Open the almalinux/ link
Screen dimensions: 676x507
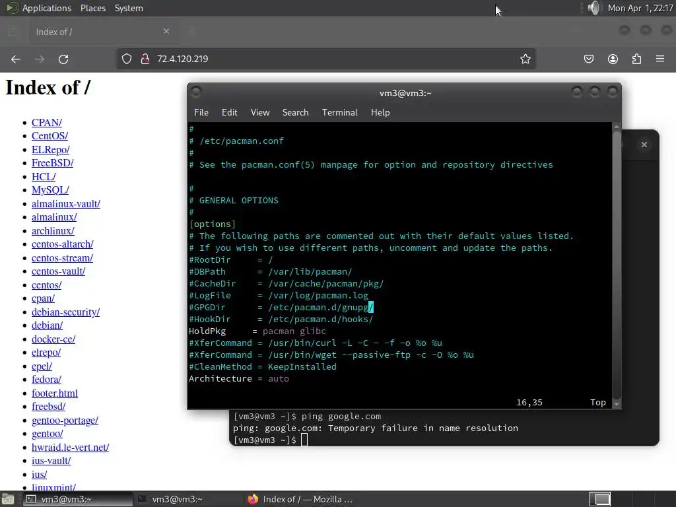coord(54,217)
